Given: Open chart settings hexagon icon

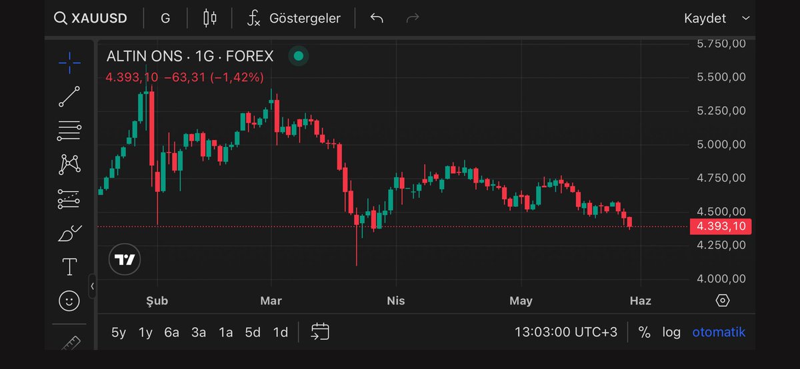Looking at the screenshot, I should [x=723, y=300].
